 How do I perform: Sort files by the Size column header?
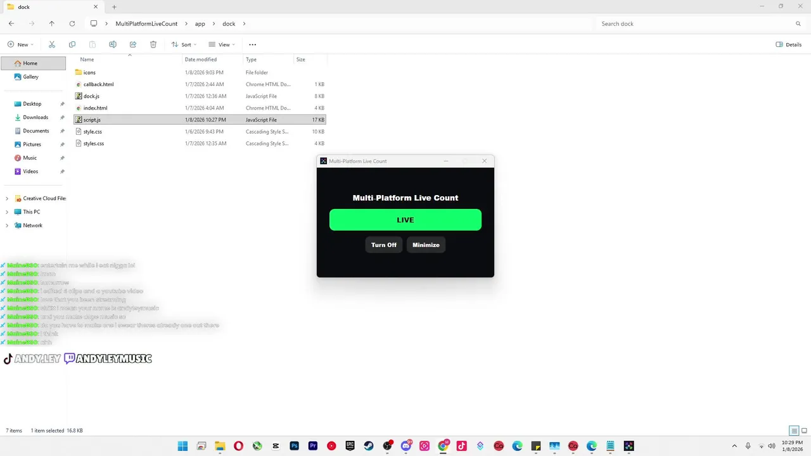click(310, 60)
